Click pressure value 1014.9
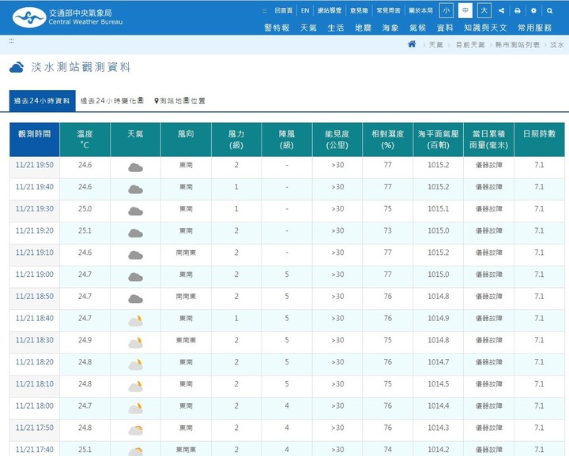Image resolution: width=569 pixels, height=456 pixels. [438, 318]
